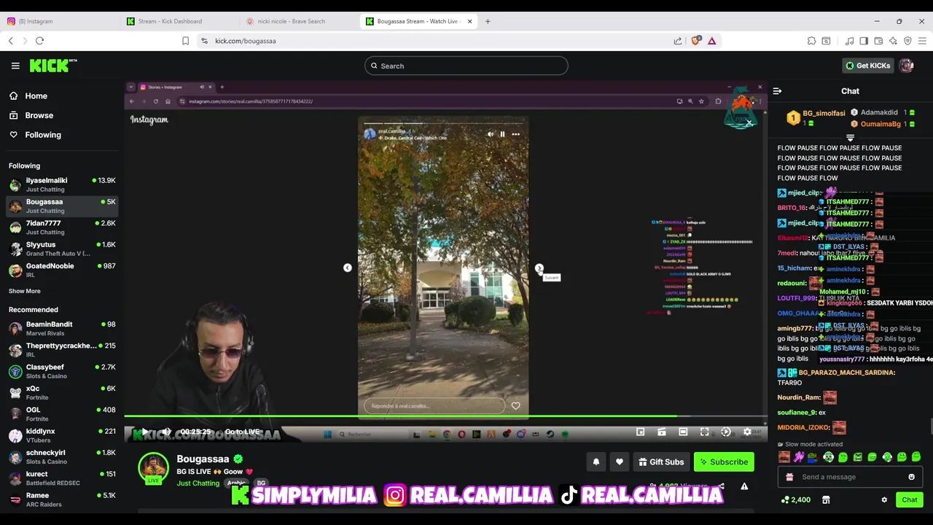Click Get KICKs button

pyautogui.click(x=868, y=66)
